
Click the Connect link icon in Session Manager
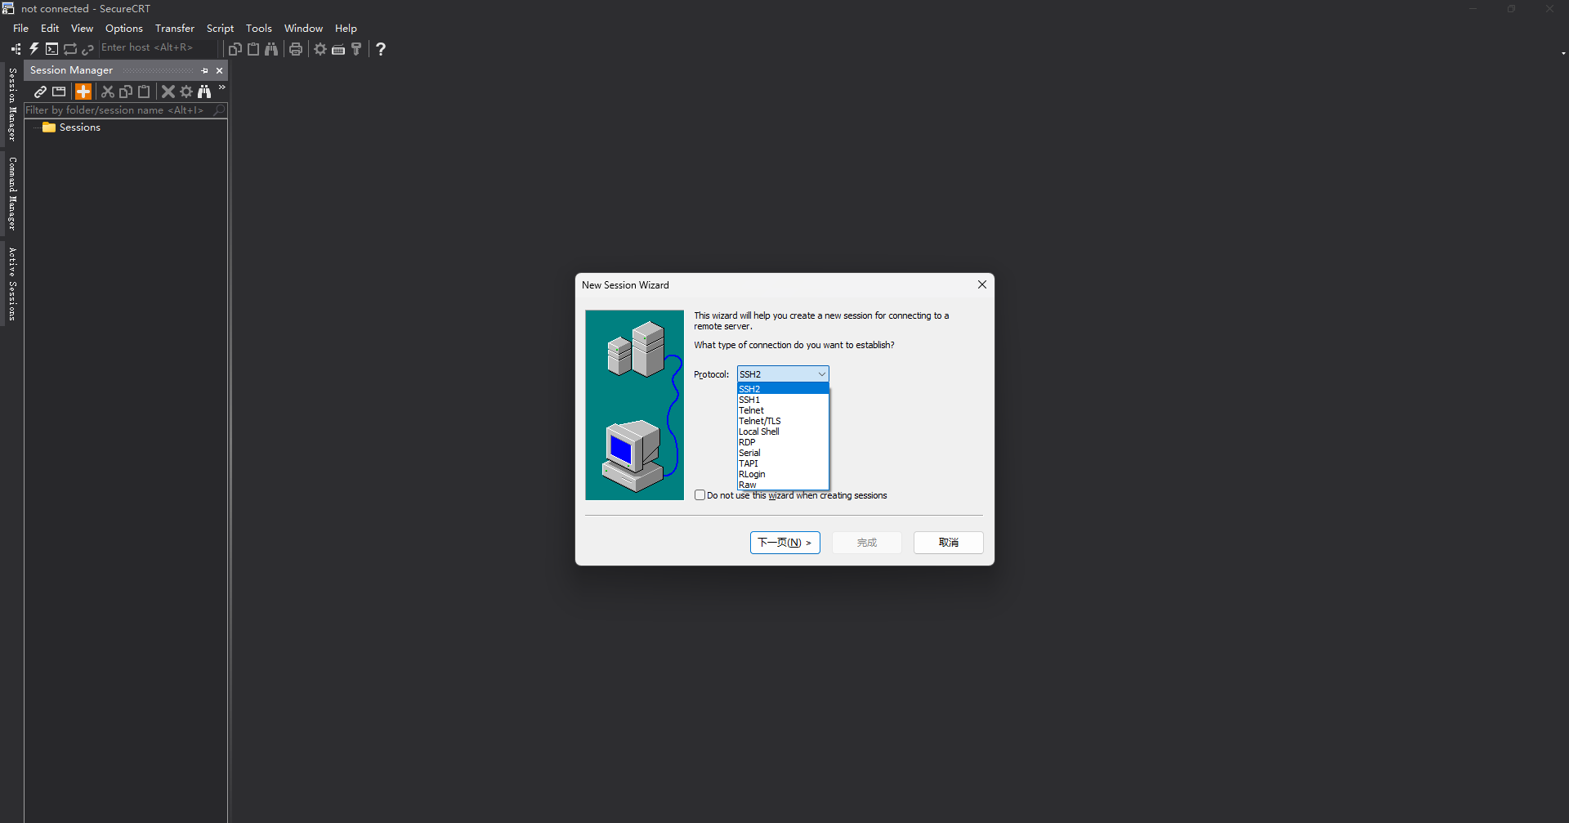coord(40,92)
